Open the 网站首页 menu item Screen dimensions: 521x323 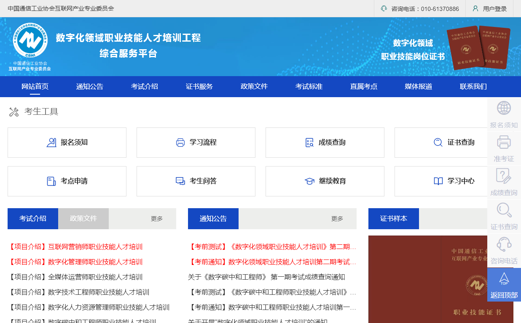pos(35,87)
